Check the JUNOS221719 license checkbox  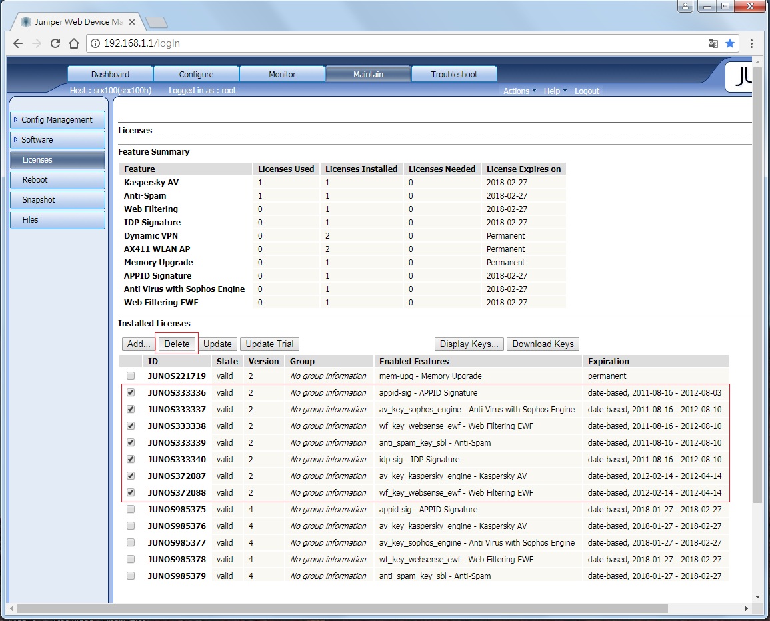click(x=131, y=376)
